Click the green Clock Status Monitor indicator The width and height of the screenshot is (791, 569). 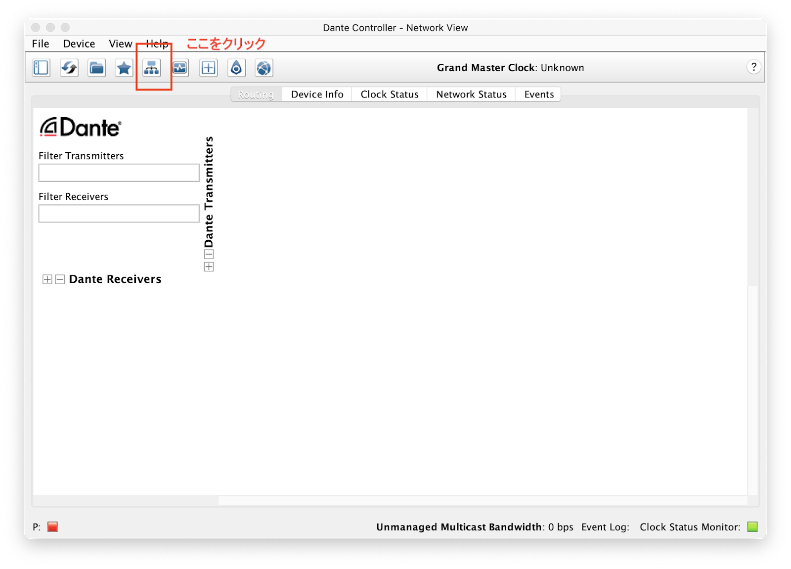click(752, 527)
